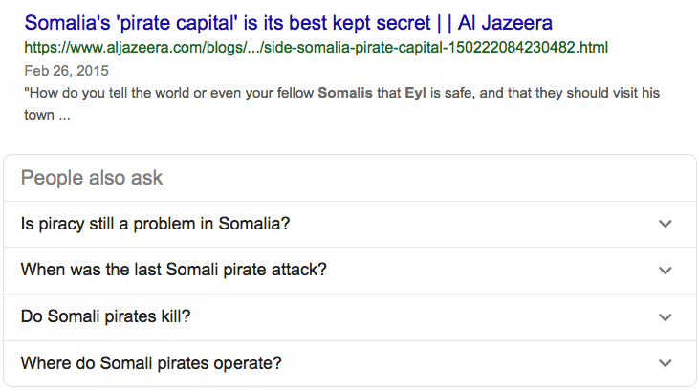Click "Al Jazeera" at the headline's end
The width and height of the screenshot is (699, 392).
point(506,22)
